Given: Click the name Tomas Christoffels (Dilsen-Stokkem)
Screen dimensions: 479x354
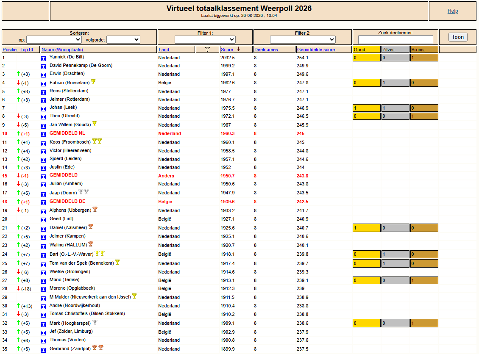Looking at the screenshot, I should [x=87, y=314].
